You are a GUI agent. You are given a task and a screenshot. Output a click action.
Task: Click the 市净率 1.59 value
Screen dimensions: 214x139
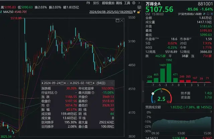point(209,39)
